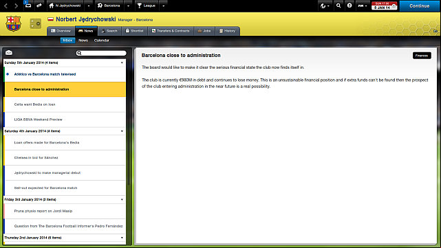Click the Polish flag icon
441x248 pixels.
pyautogui.click(x=51, y=19)
